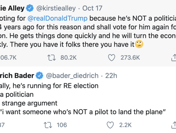Click share icon on Diedrich Bader tweet
The image size is (176, 133).
tap(173, 125)
